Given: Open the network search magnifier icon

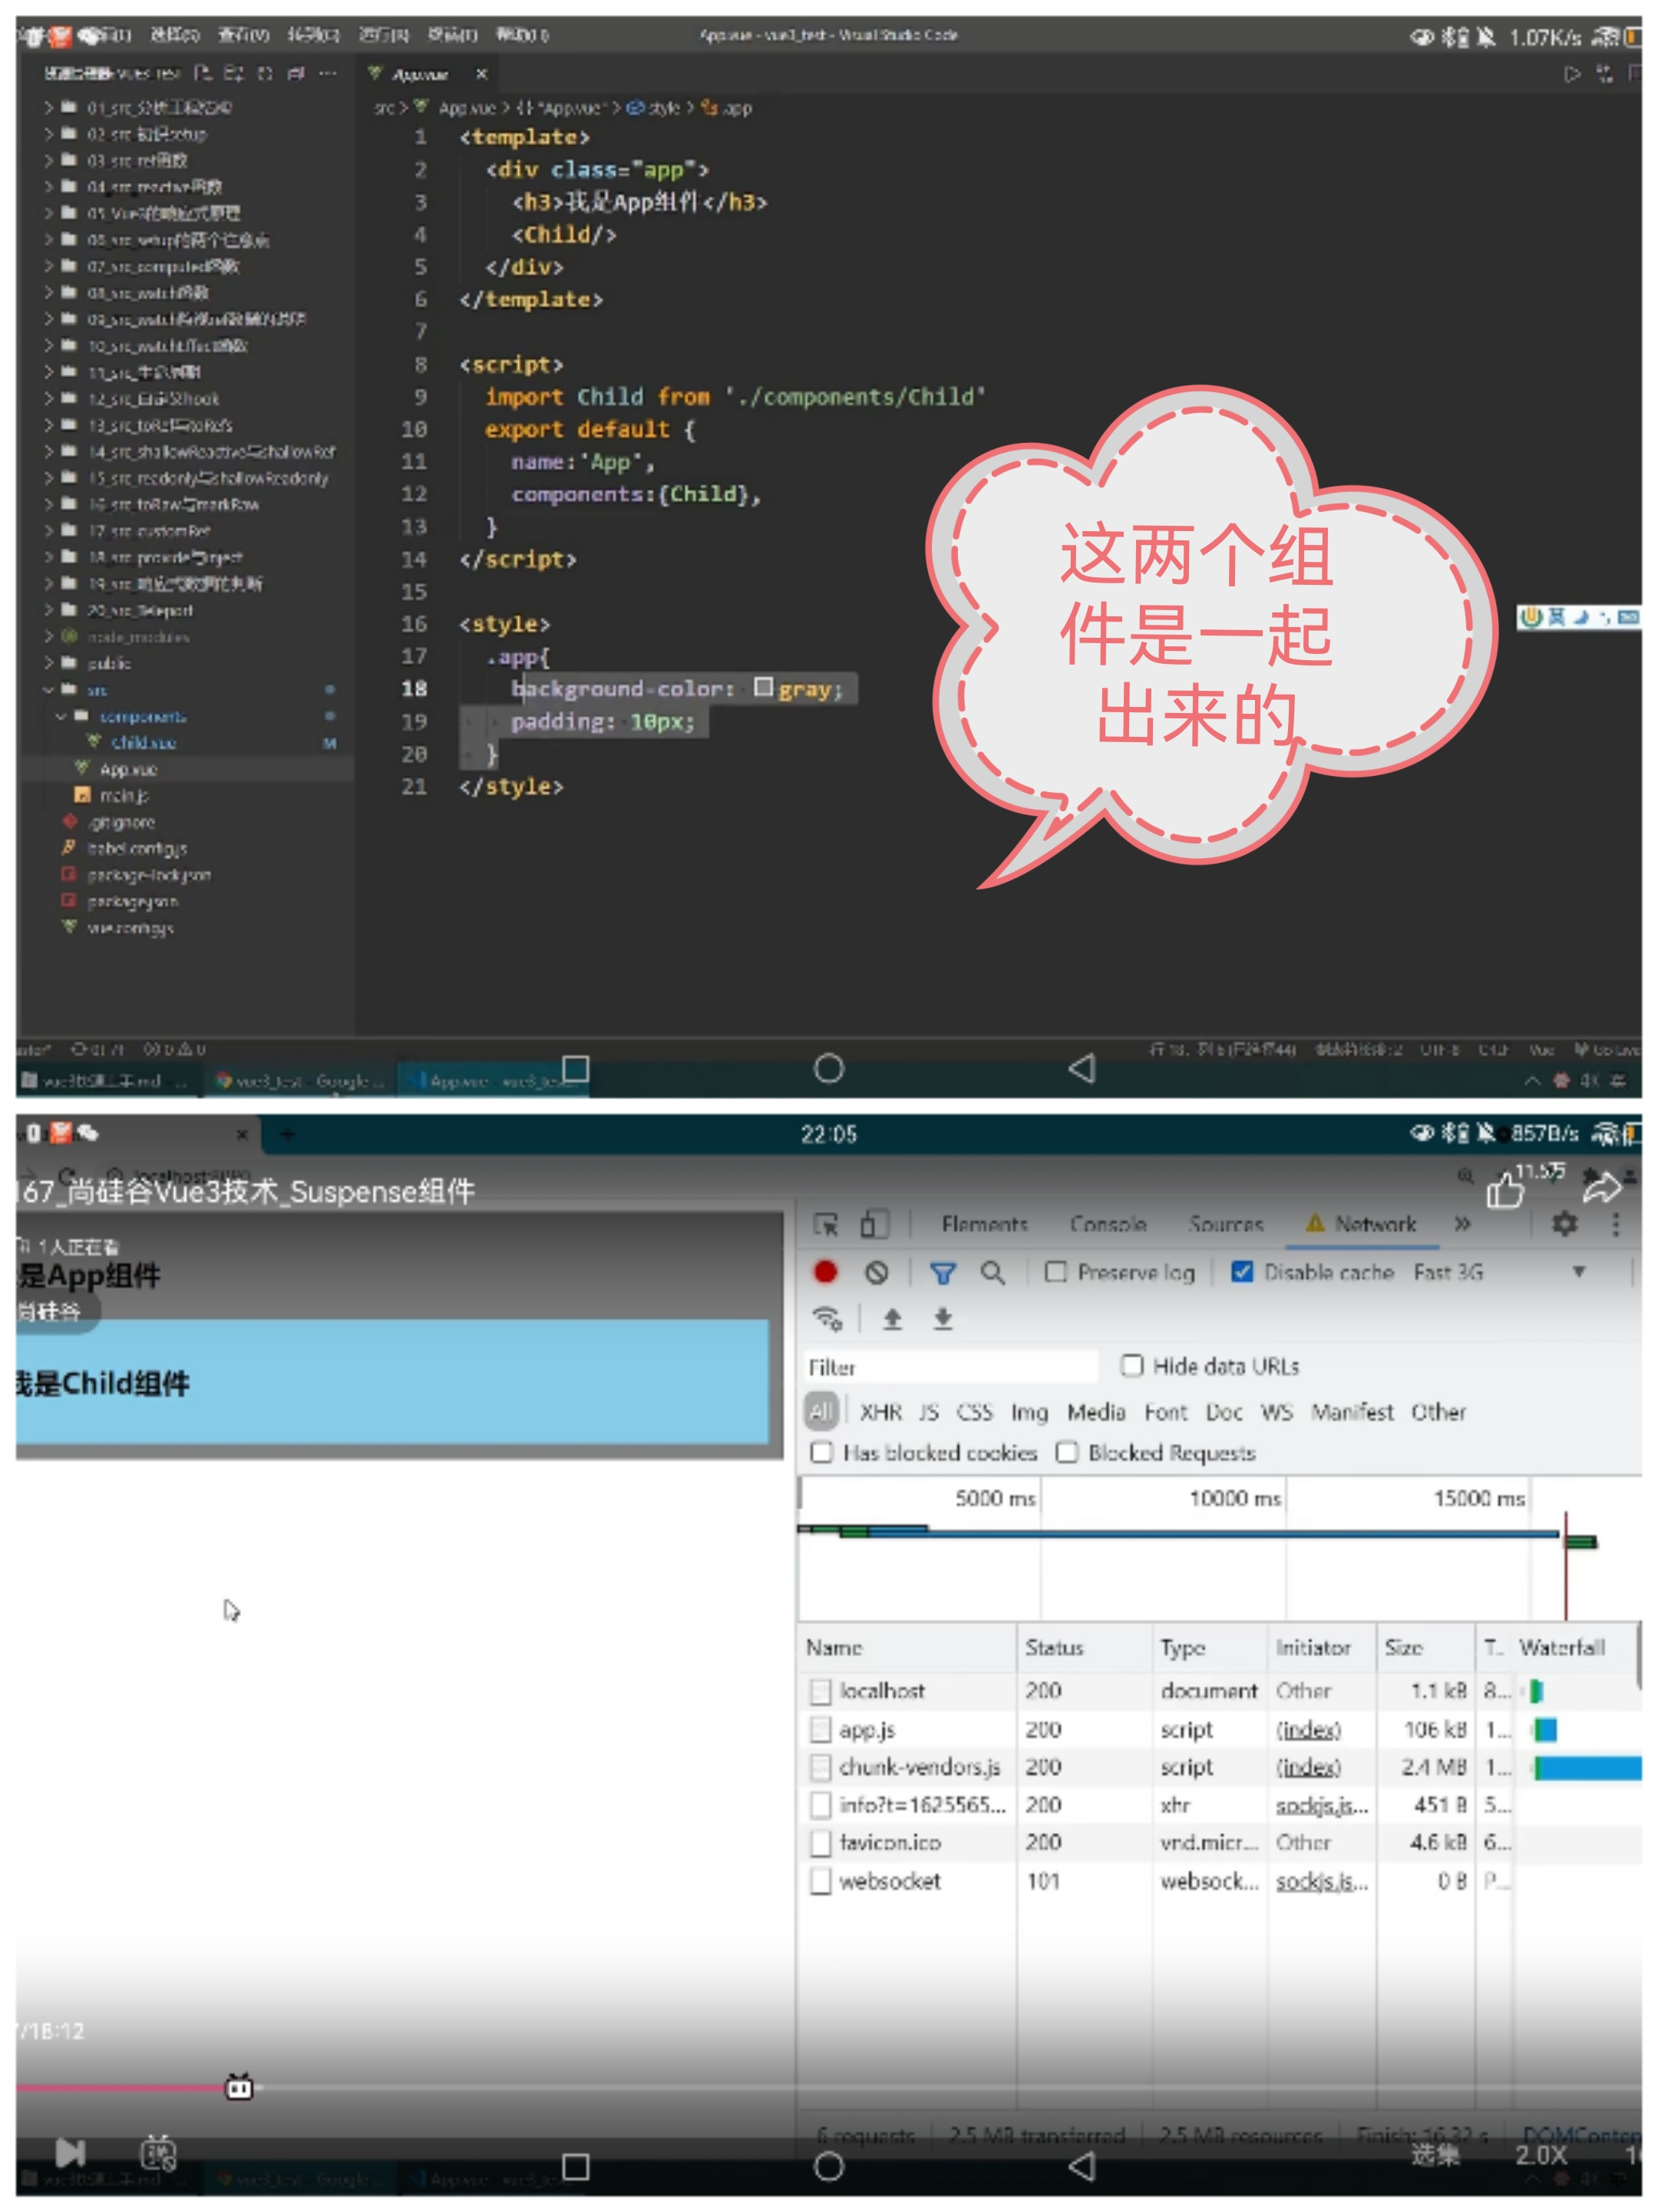Looking at the screenshot, I should (992, 1272).
